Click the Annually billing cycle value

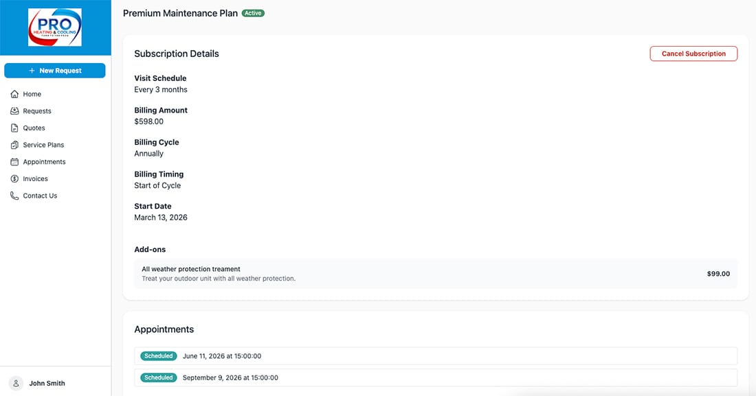coord(148,154)
